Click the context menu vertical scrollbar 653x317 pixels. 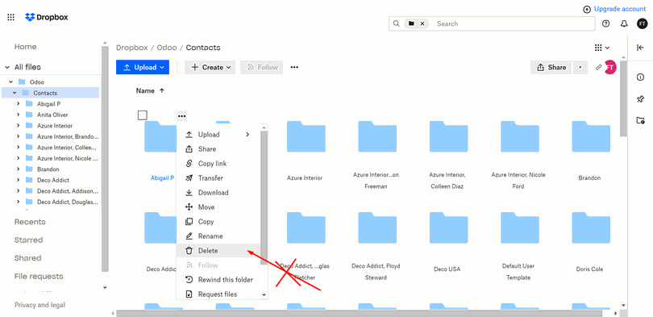point(264,198)
